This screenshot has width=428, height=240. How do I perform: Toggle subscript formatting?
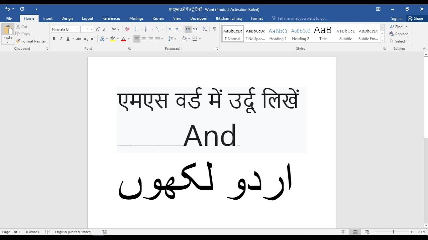[86, 39]
